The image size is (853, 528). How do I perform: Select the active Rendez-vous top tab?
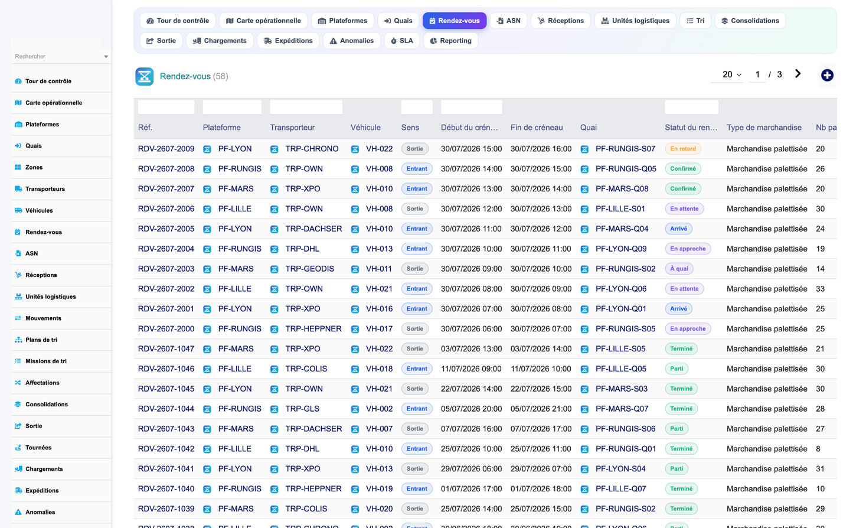[x=455, y=21]
